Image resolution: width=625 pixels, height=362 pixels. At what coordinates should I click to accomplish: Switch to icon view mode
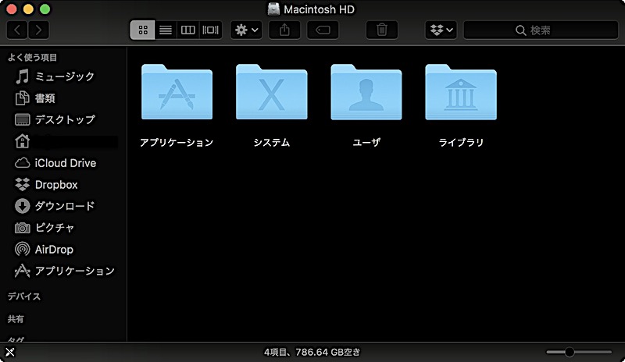143,30
